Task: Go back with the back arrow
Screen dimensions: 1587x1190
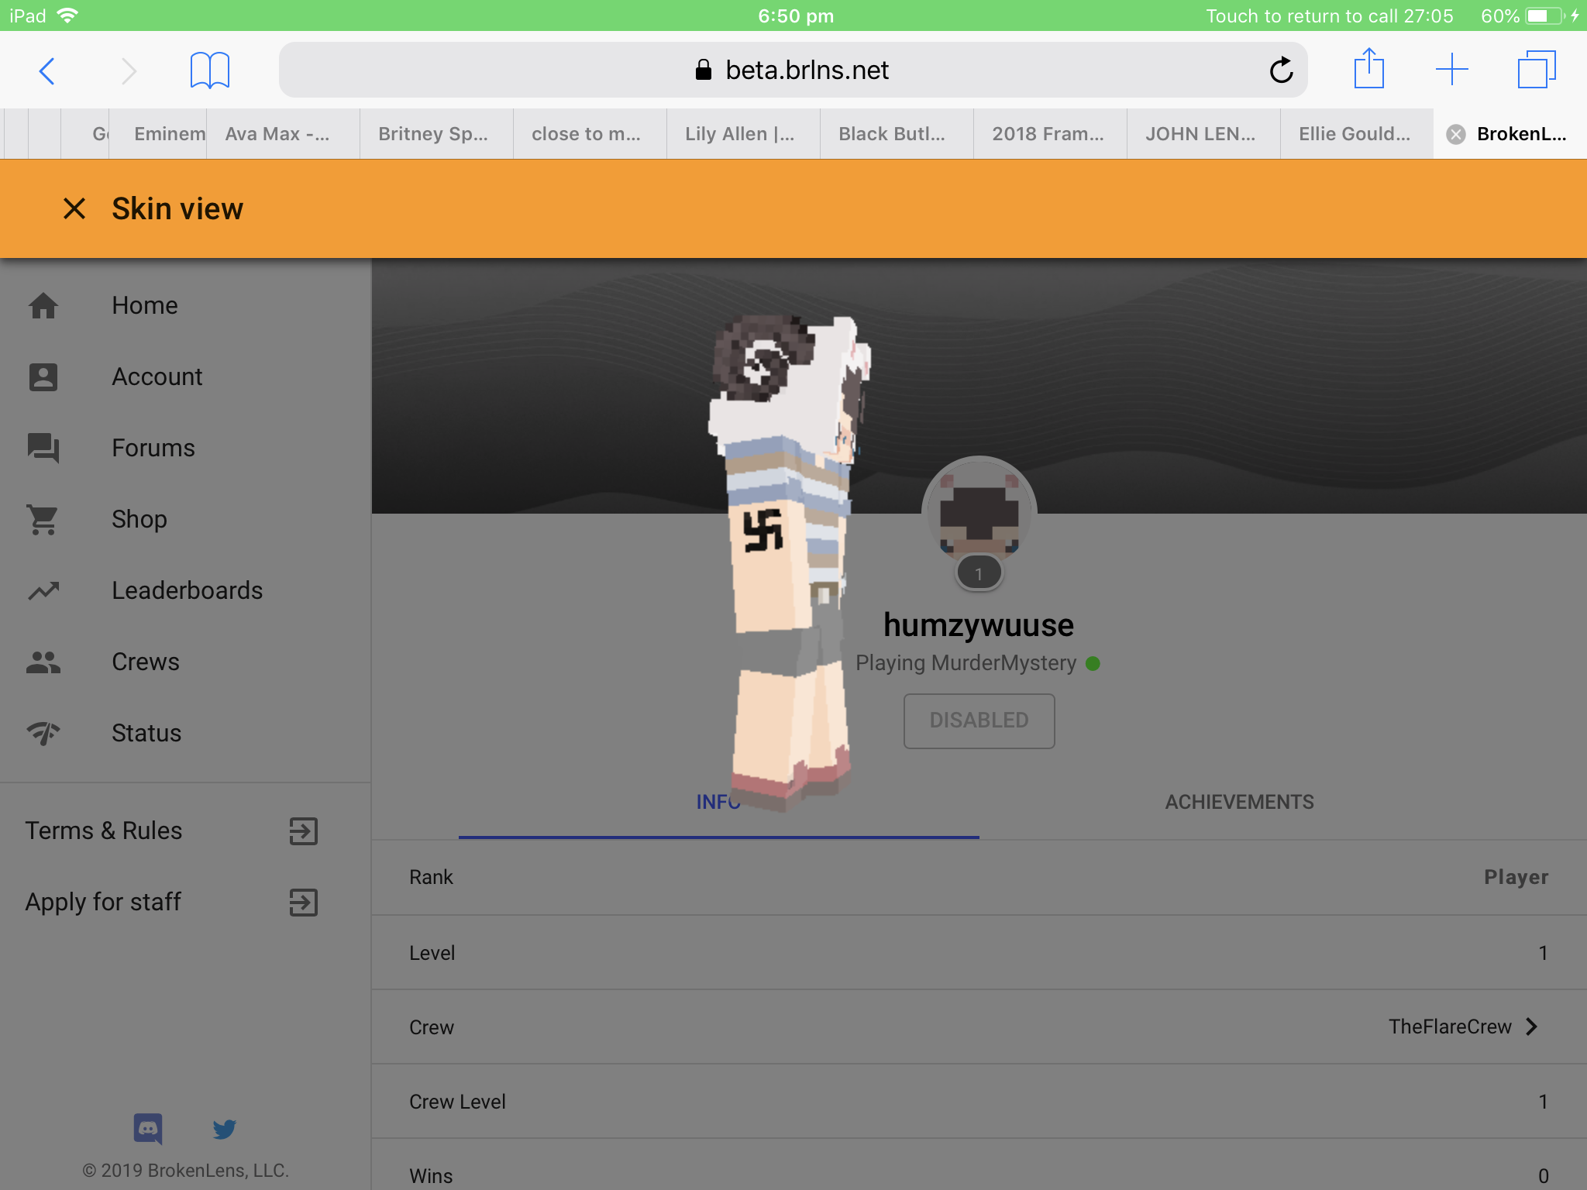Action: point(47,71)
